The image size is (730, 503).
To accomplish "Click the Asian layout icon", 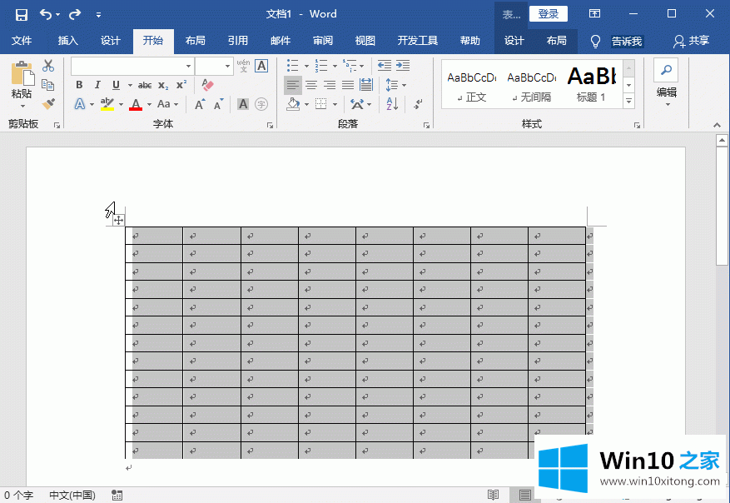I will (x=358, y=104).
